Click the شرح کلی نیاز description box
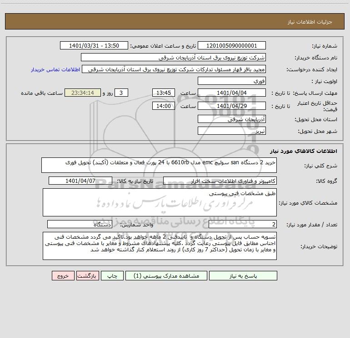Screen dimensions: 350x338 click(159, 165)
